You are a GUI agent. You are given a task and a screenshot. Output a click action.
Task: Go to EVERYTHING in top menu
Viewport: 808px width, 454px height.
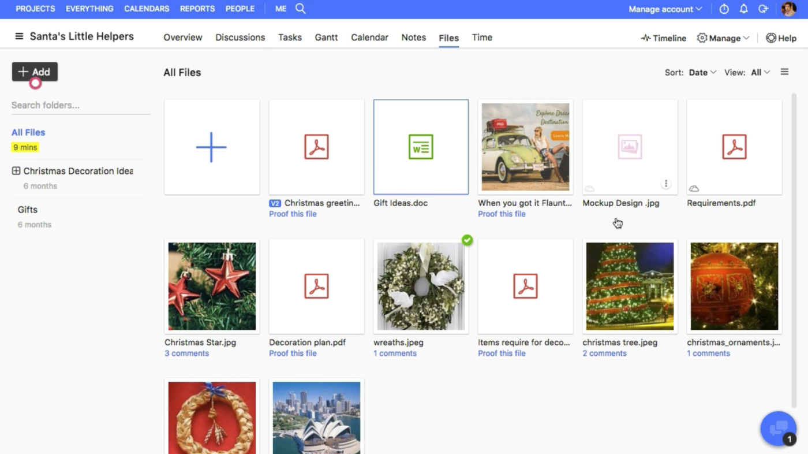[x=89, y=9]
